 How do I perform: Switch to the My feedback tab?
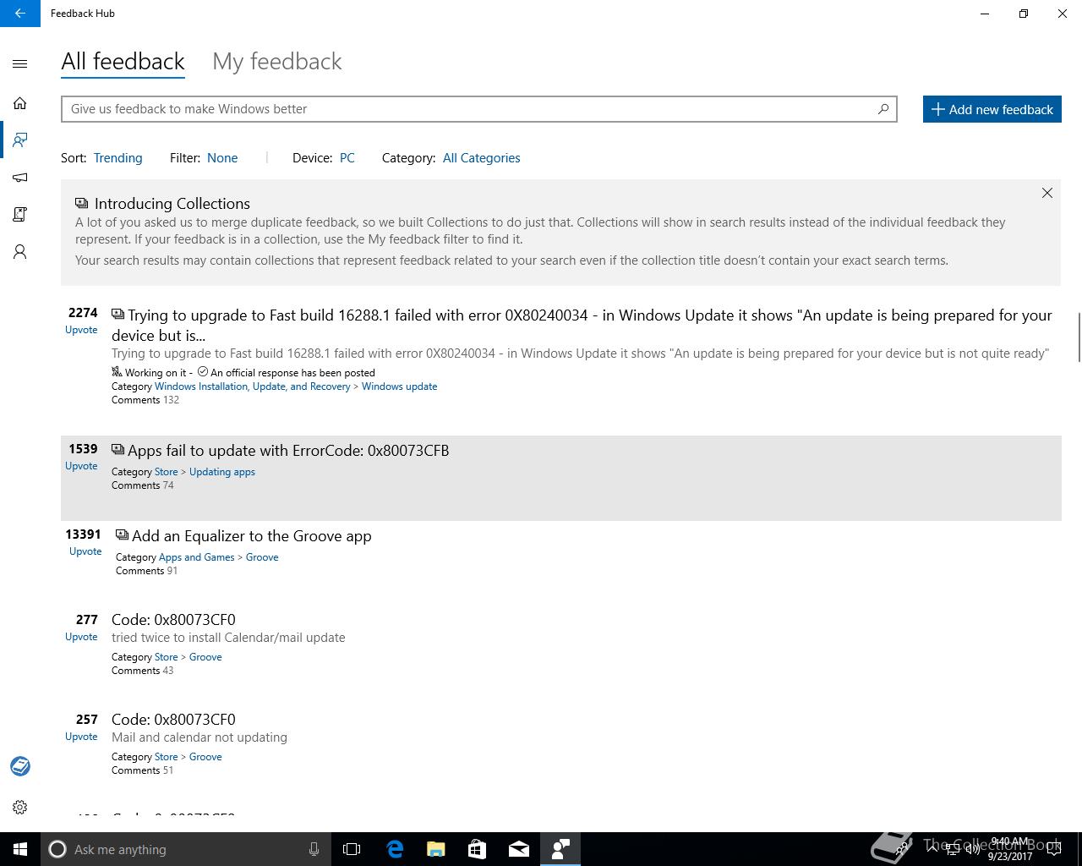[x=277, y=62]
